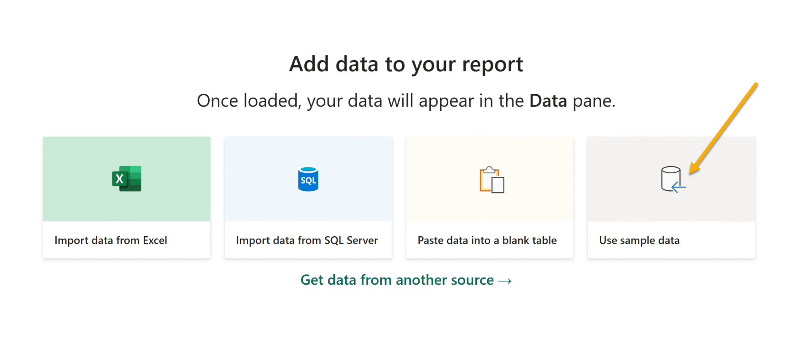Select the Excel icon on the import card

point(126,178)
